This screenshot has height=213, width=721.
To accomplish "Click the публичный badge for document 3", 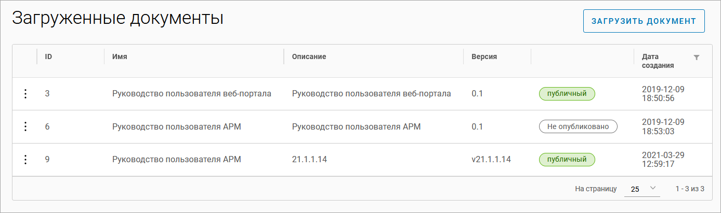I will (x=567, y=94).
